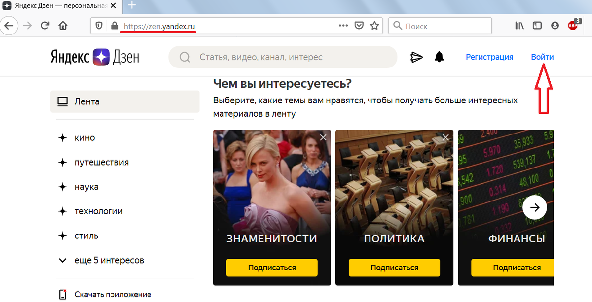The height and width of the screenshot is (302, 592).
Task: Click the paper plane messages icon
Action: [417, 57]
